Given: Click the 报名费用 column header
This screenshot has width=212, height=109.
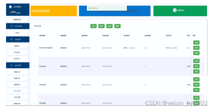Looking at the screenshot, I should pos(148,36).
